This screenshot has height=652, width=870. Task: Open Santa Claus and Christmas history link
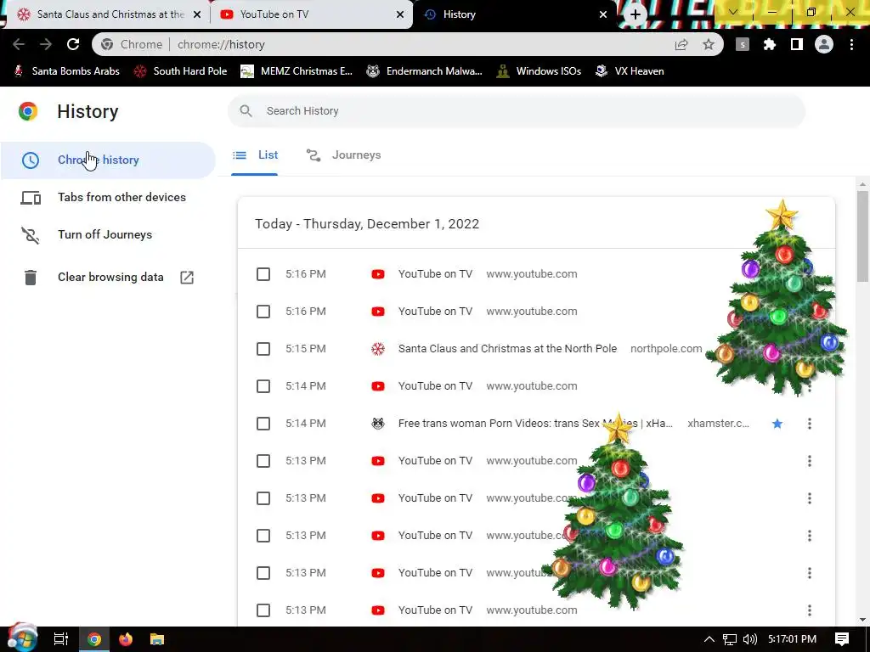[507, 349]
